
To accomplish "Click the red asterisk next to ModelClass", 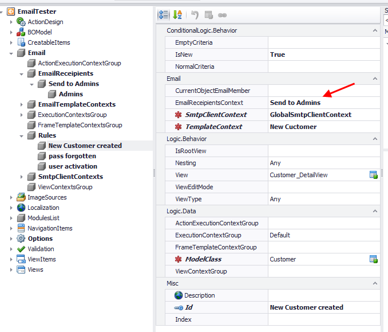I will [178, 259].
